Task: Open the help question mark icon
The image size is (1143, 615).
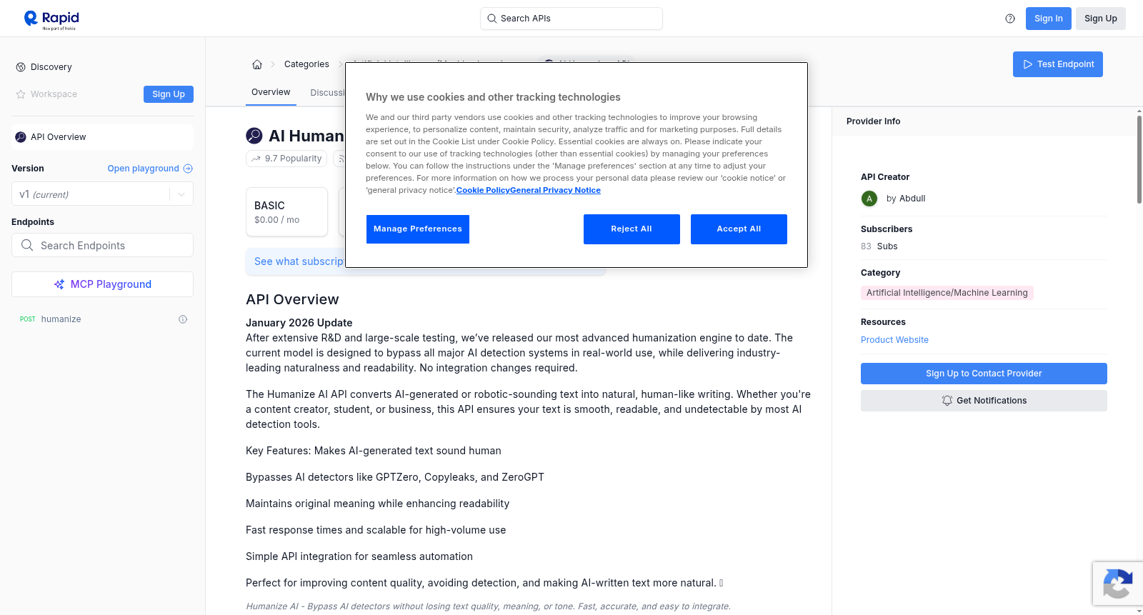Action: point(1010,19)
